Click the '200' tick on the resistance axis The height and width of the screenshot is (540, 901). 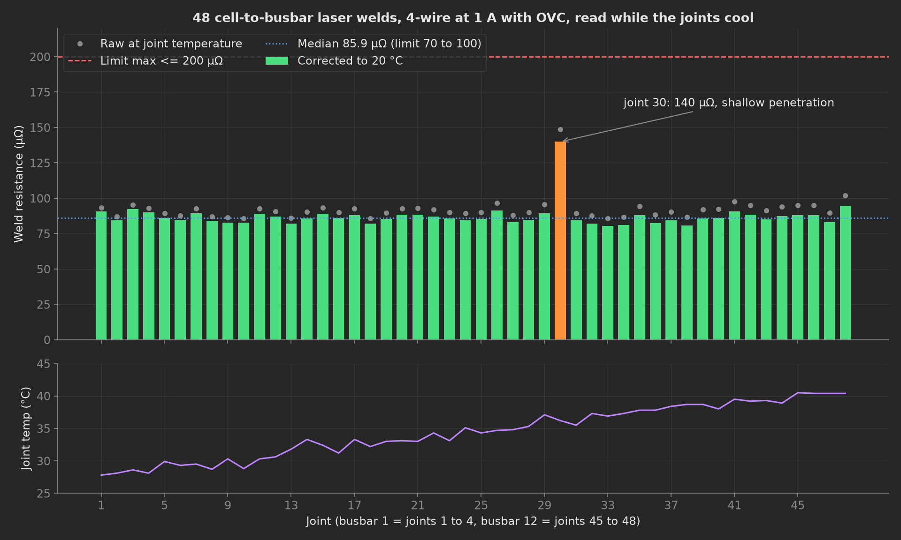pos(40,57)
